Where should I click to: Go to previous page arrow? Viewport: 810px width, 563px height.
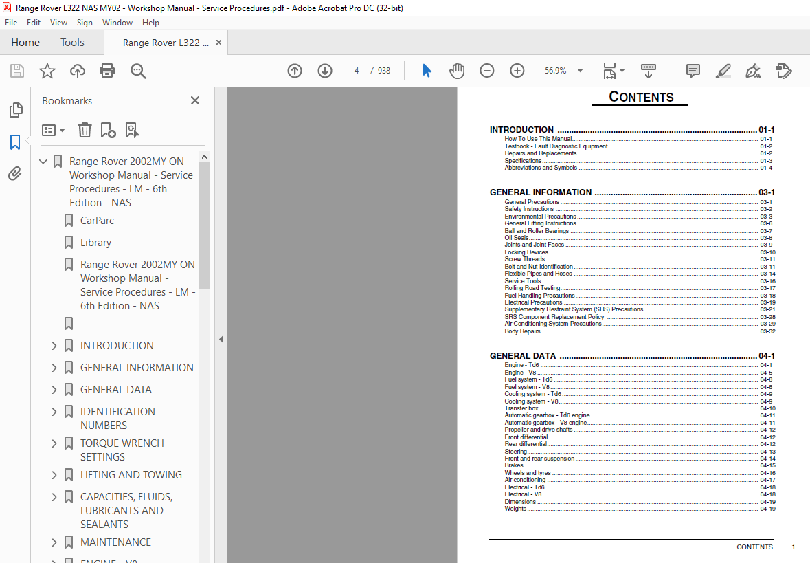pos(295,71)
